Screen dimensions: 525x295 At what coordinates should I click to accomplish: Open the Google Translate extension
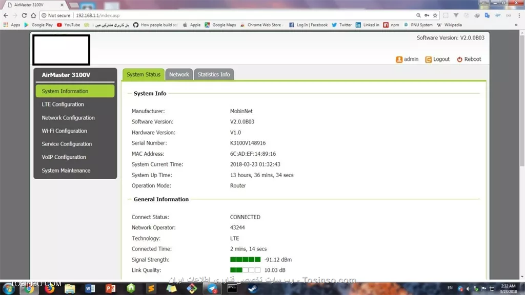(487, 15)
